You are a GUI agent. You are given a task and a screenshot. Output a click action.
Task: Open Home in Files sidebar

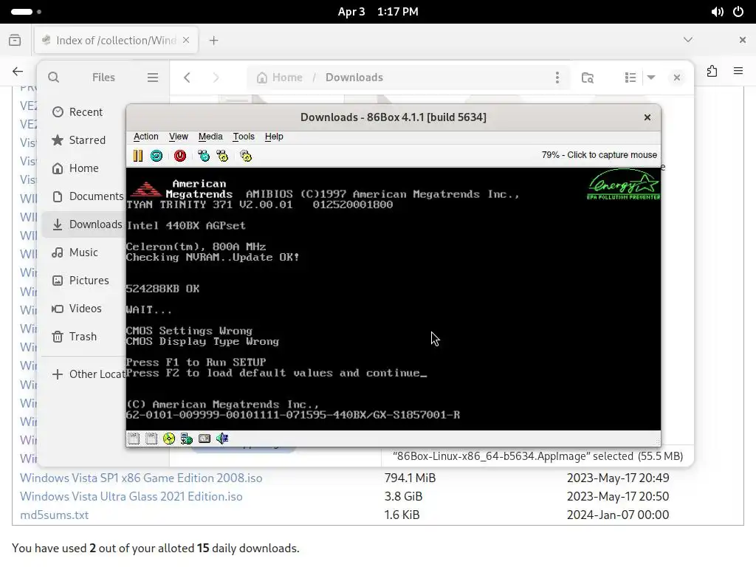click(x=83, y=168)
